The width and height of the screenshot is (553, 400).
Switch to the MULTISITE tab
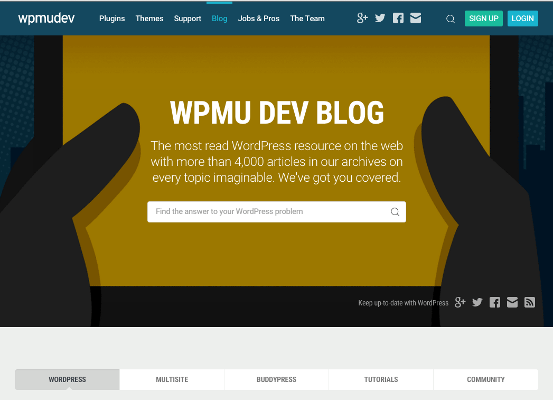172,379
